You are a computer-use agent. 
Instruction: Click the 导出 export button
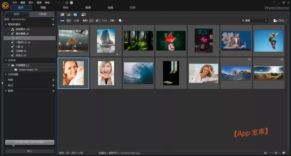(x=279, y=21)
